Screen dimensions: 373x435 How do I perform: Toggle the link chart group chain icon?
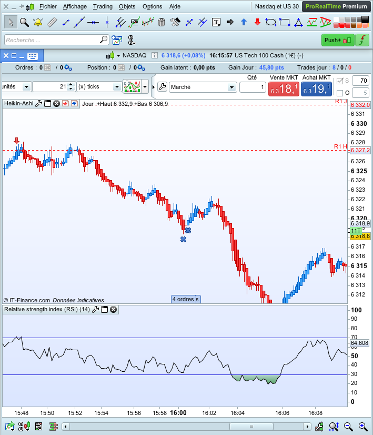click(132, 40)
